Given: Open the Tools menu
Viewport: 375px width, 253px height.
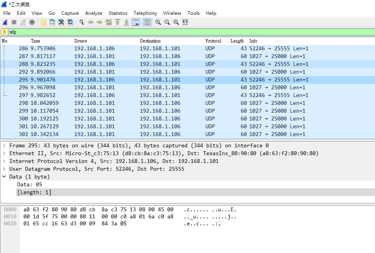Looking at the screenshot, I should coord(193,13).
